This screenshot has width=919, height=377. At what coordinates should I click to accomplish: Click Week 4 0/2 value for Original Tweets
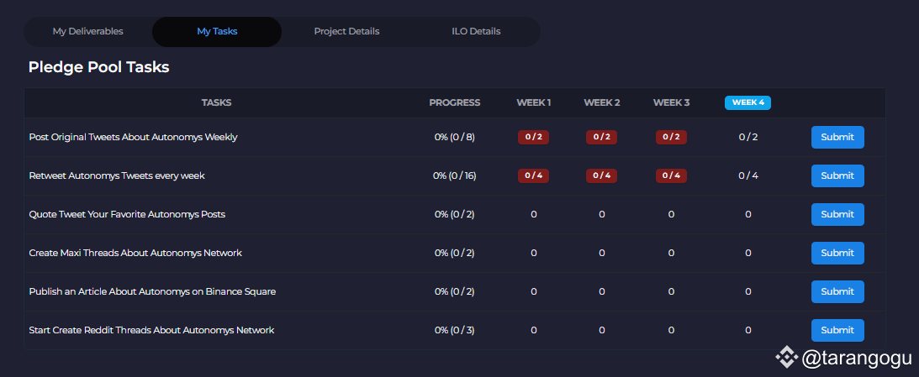pyautogui.click(x=747, y=137)
